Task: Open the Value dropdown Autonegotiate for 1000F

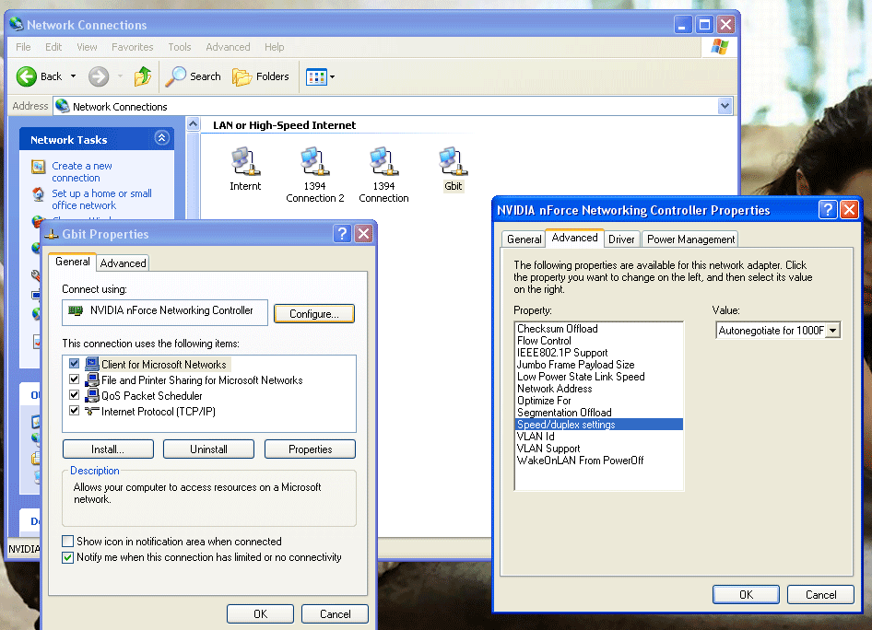Action: point(832,331)
